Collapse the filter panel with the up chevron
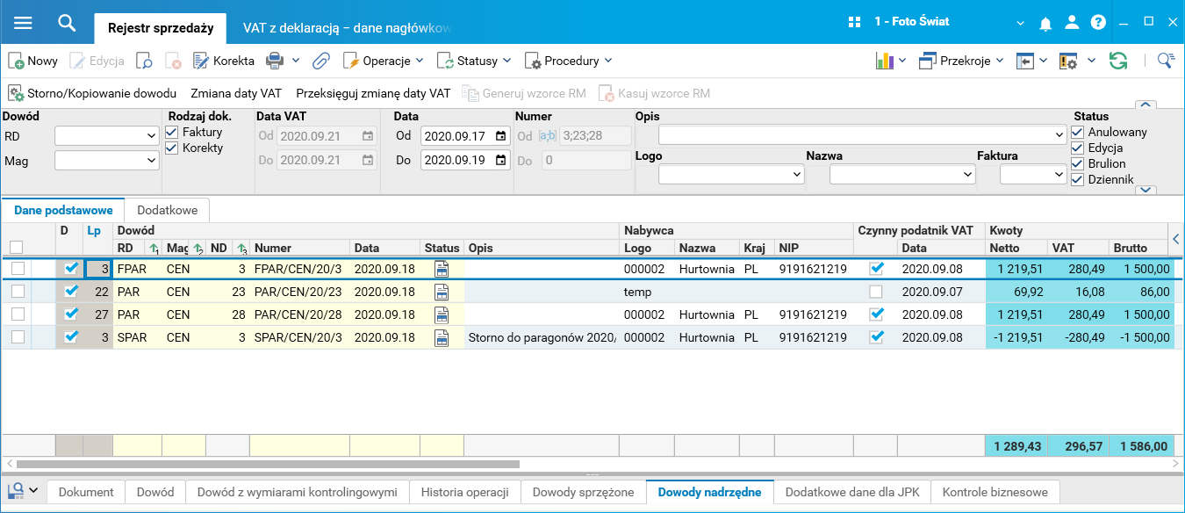The height and width of the screenshot is (513, 1185). [x=1145, y=105]
